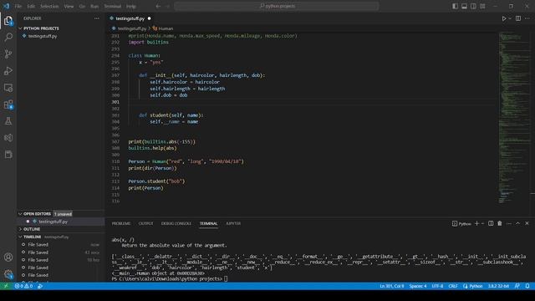Viewport: 535px width, 301px height.
Task: Open the Terminal menu
Action: 113,6
